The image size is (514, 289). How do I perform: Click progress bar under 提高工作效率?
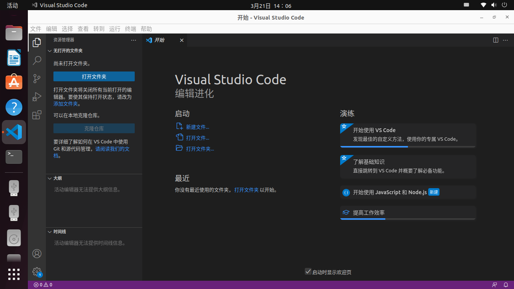408,219
